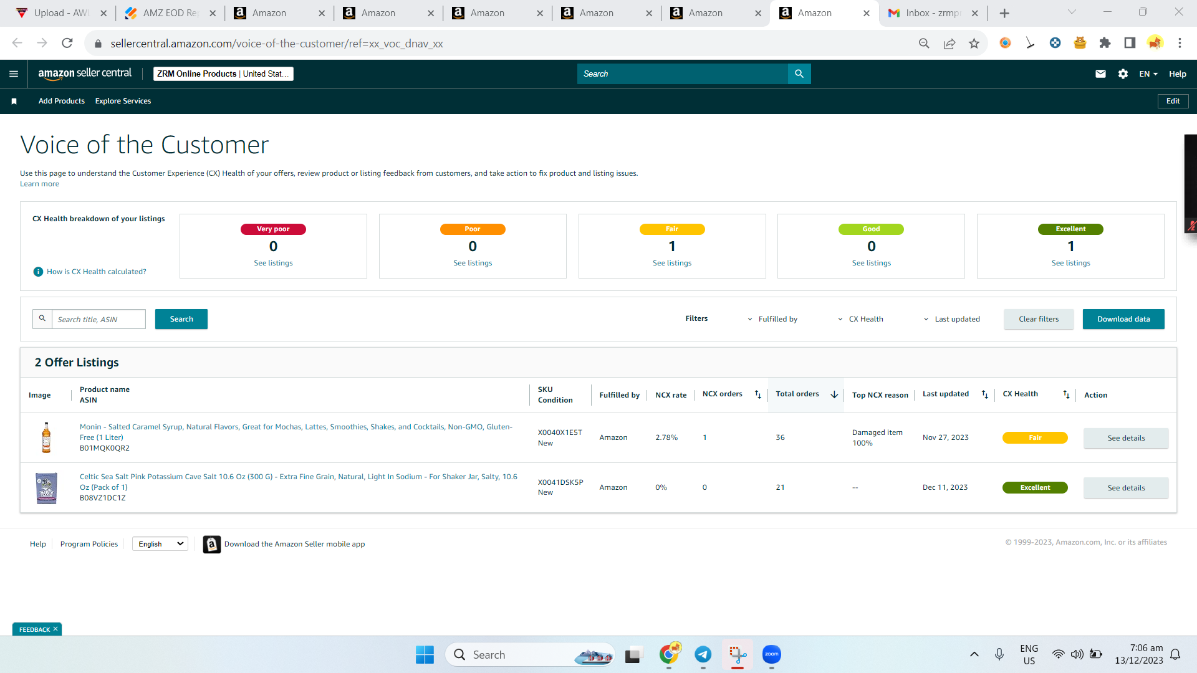Reload the page in Chrome

point(67,43)
